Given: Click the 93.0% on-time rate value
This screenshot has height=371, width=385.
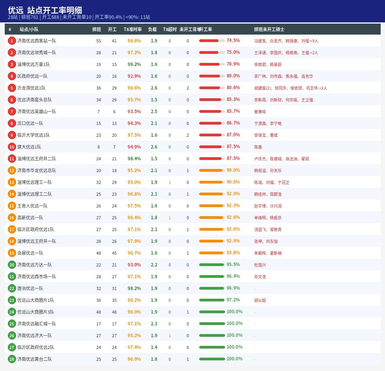Looking at the screenshot, I should (x=134, y=265).
